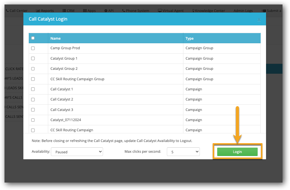Click the Type cell of Catalyst_07112024
Screen dimensions: 290x190
click(222, 120)
